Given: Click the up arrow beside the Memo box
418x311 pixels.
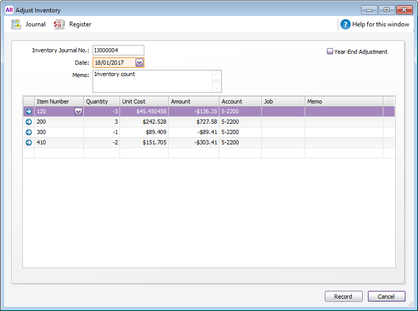Looking at the screenshot, I should (217, 73).
